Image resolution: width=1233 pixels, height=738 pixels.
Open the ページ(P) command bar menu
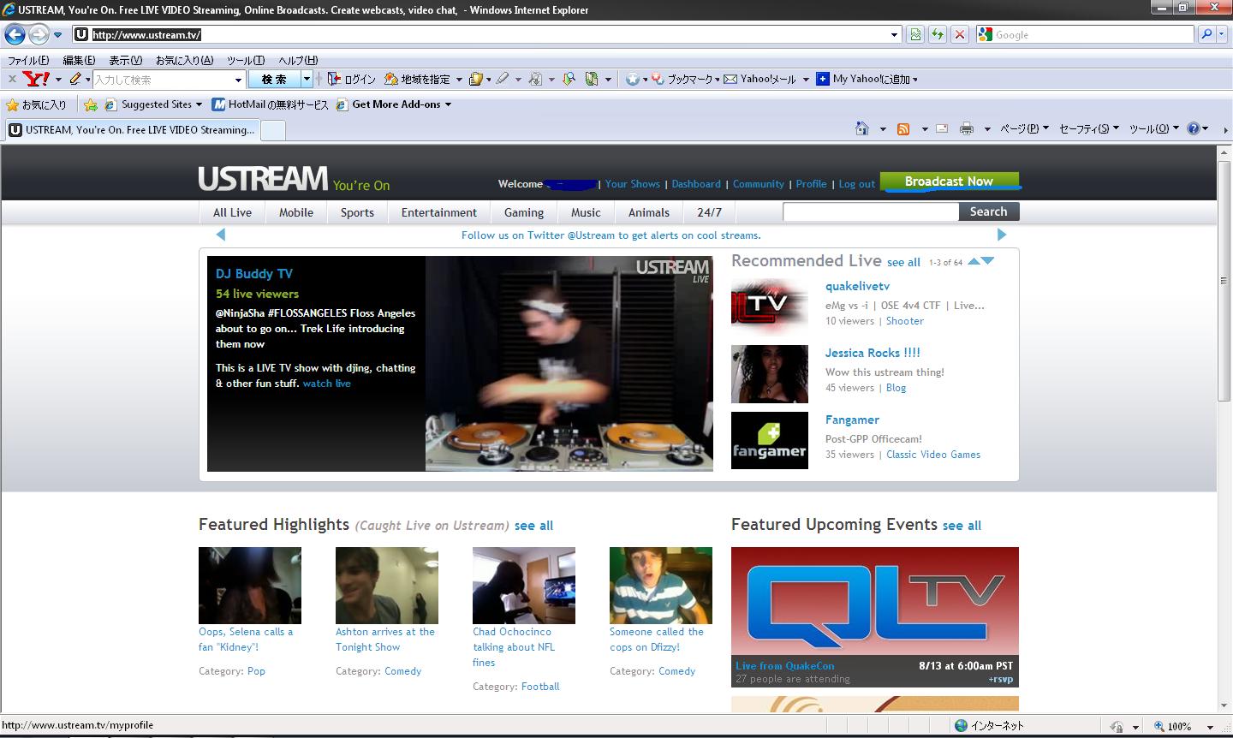tap(1024, 128)
